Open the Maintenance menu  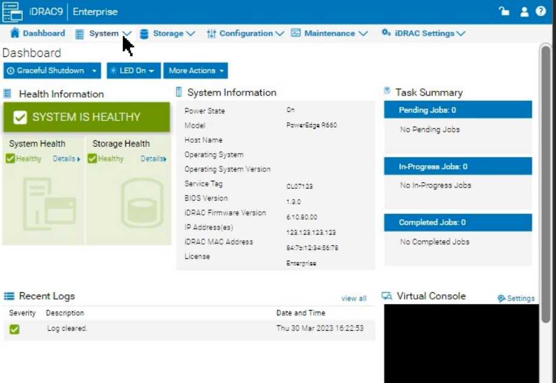pyautogui.click(x=330, y=33)
